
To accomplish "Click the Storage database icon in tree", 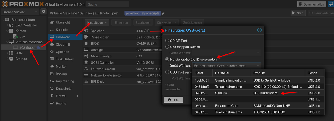I will 11,59.
